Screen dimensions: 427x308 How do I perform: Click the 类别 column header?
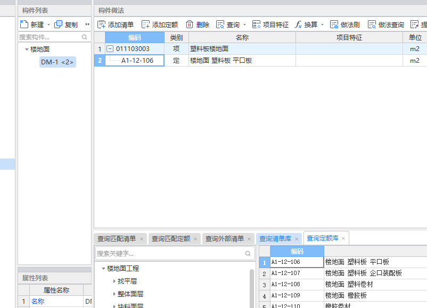[x=176, y=38]
